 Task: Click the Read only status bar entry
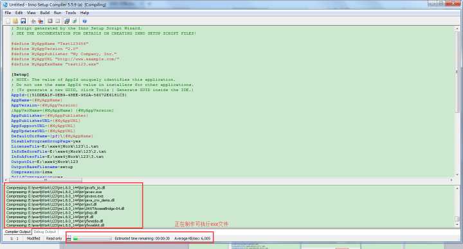(54, 238)
